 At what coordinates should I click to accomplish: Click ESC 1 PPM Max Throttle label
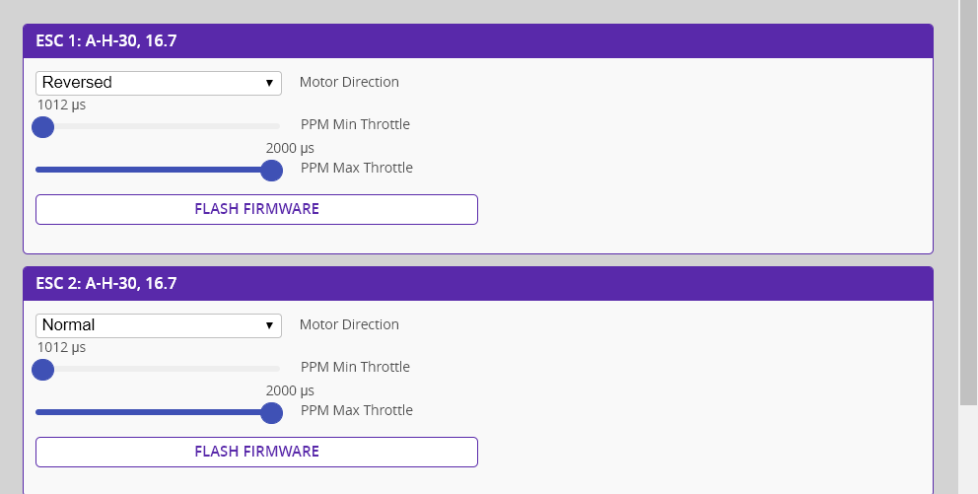(x=356, y=168)
